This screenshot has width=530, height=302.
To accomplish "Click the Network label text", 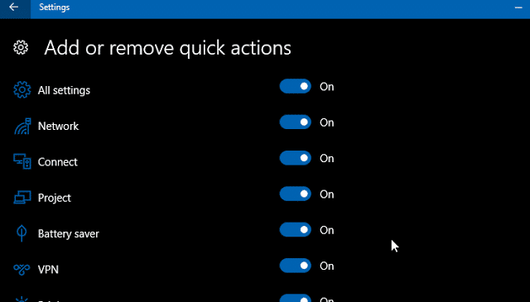I will pyautogui.click(x=58, y=126).
